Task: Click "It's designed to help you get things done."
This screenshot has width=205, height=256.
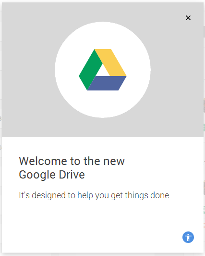Action: click(x=95, y=195)
